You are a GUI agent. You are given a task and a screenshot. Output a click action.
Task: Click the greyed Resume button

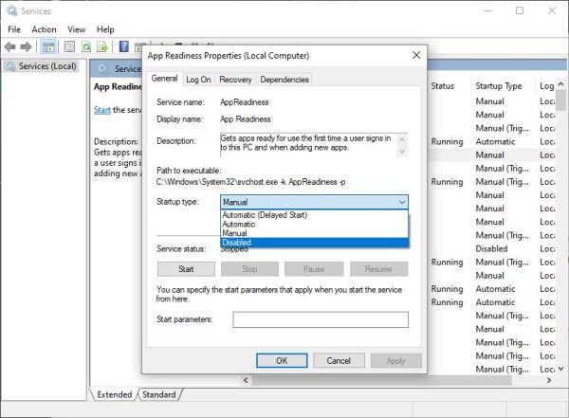click(x=378, y=269)
